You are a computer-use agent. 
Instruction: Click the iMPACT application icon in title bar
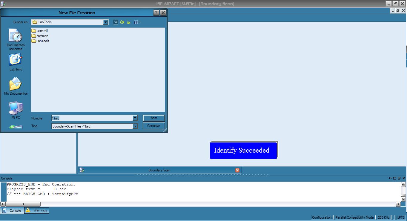tap(3, 4)
